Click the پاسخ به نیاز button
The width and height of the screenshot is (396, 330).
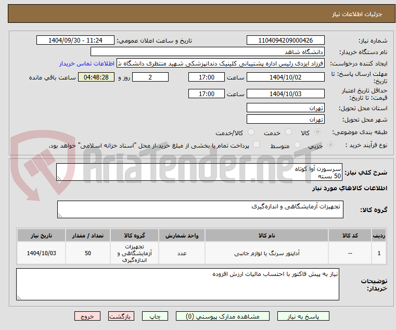(303, 316)
